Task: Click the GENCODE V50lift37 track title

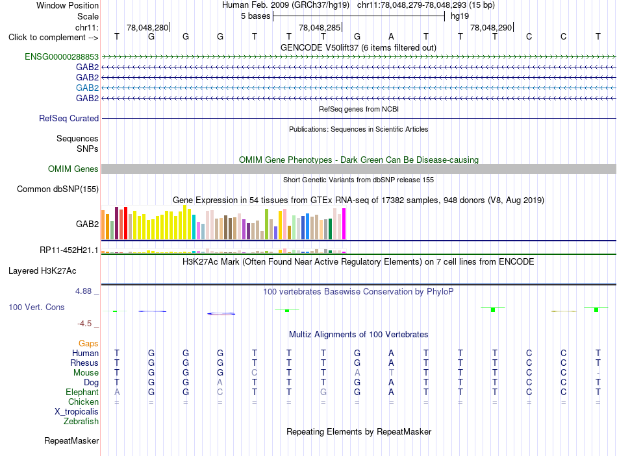Action: coord(358,48)
